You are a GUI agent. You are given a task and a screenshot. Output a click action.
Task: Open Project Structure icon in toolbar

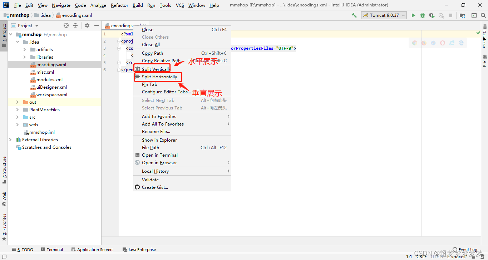[462, 15]
